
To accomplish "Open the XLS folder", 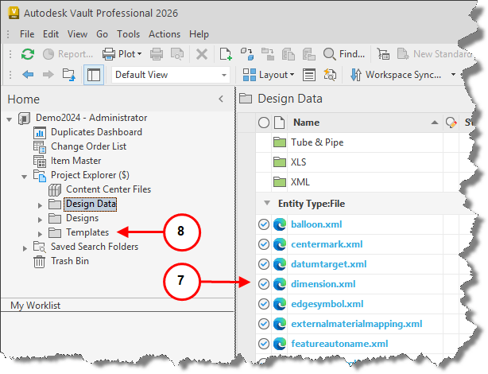I will 298,162.
